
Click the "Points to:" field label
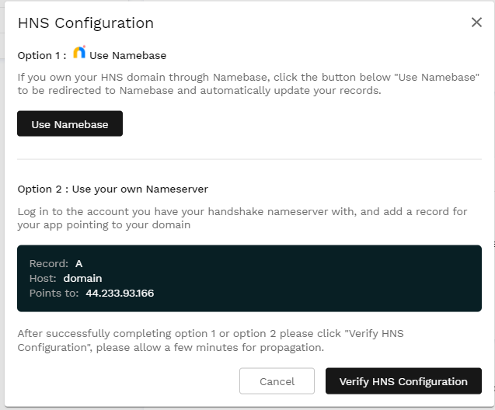54,293
